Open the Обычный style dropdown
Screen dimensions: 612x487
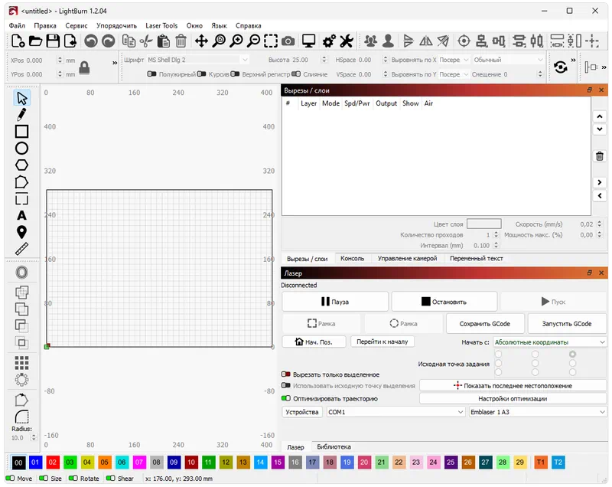point(508,60)
